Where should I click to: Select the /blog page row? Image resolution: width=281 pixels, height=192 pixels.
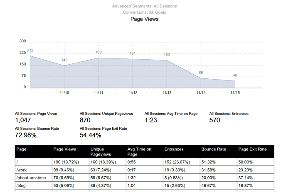(x=21, y=186)
